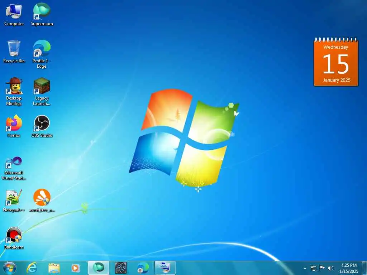Image resolution: width=367 pixels, height=275 pixels.
Task: Launch Internet Explorer from the taskbar
Action: (x=32, y=268)
